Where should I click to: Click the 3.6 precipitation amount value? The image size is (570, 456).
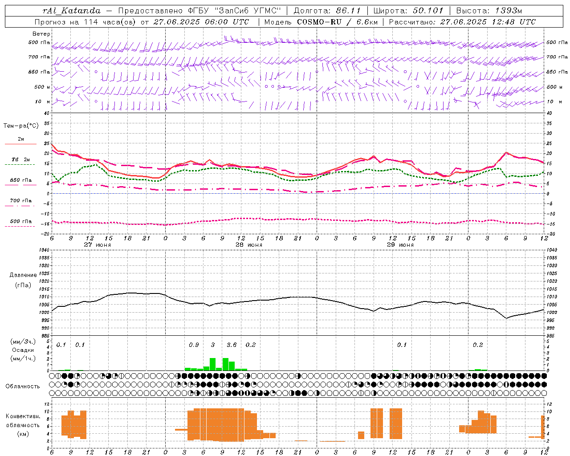coord(232,345)
